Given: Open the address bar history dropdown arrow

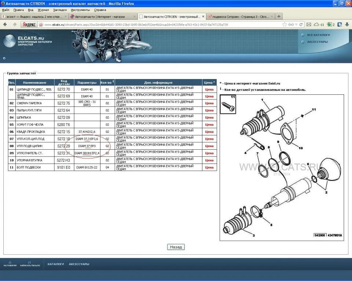Looking at the screenshot, I should coord(296,25).
